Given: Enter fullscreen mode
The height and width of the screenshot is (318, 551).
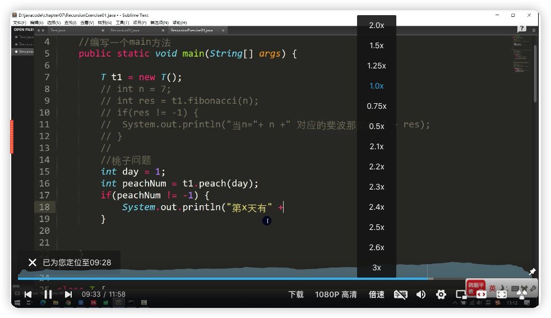Looking at the screenshot, I should point(502,294).
